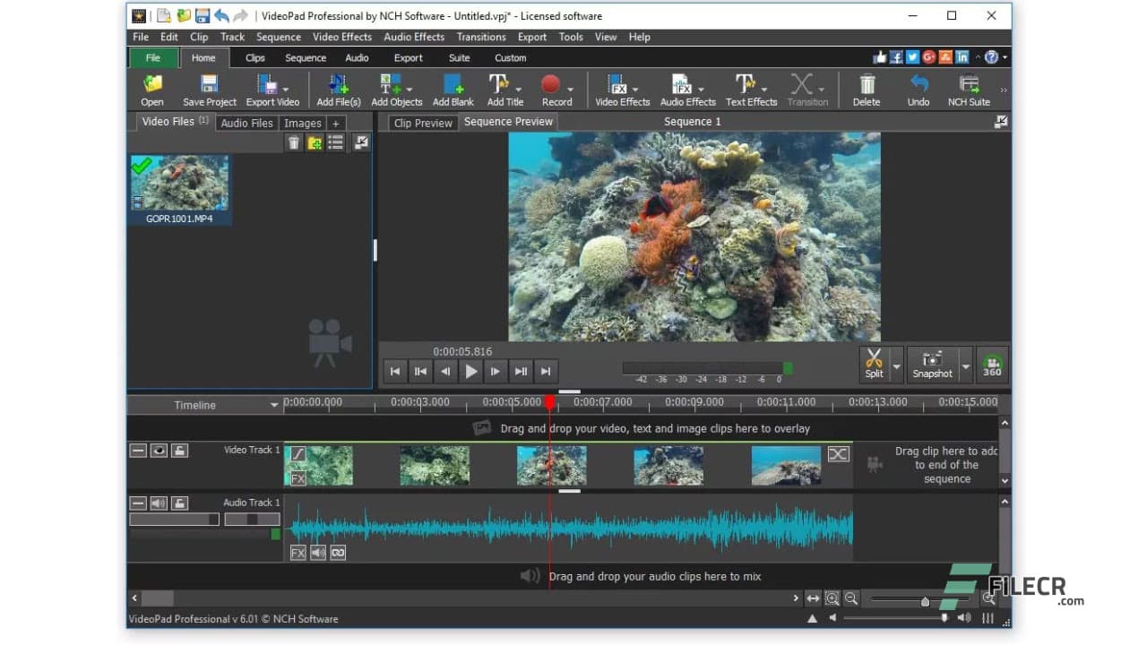Click the delete trash icon above the clip bin

pyautogui.click(x=294, y=142)
